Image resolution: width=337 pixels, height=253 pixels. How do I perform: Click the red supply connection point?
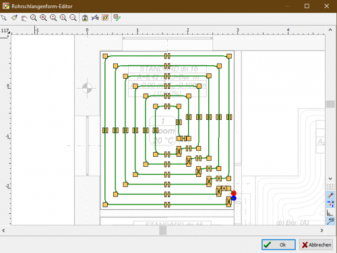(234, 193)
